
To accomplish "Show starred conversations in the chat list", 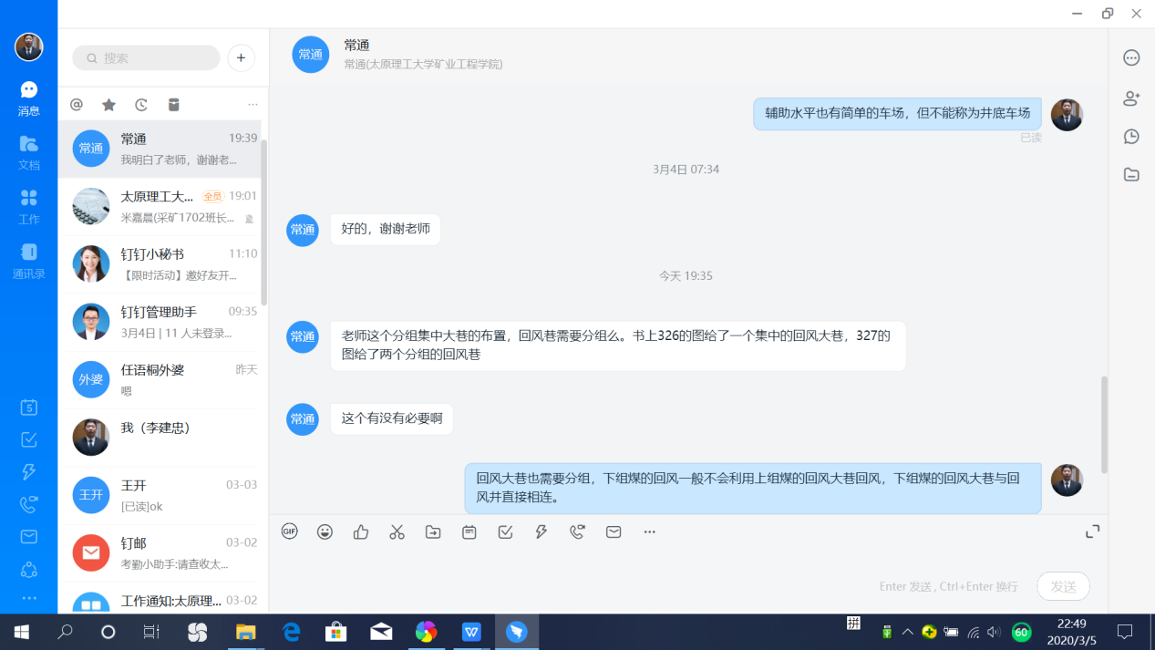I will [108, 105].
